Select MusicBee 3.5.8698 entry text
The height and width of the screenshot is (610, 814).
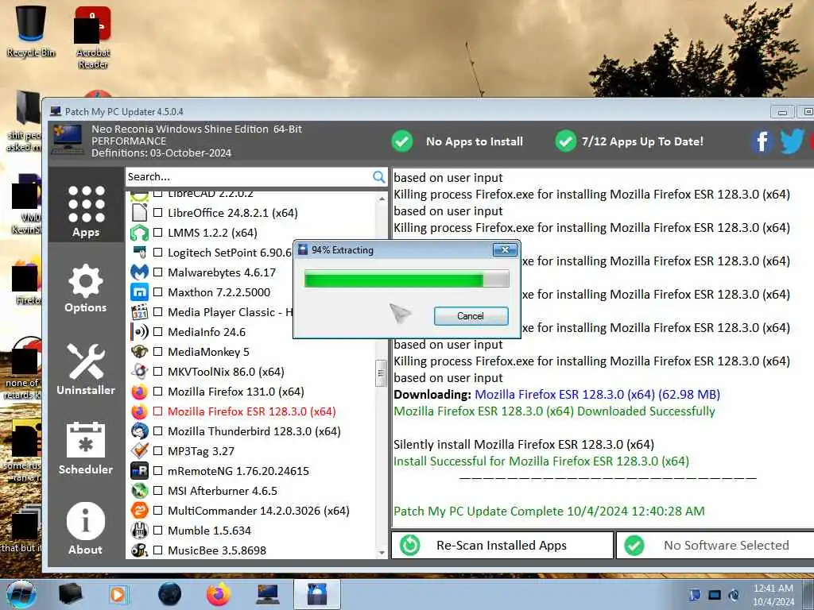pos(216,550)
